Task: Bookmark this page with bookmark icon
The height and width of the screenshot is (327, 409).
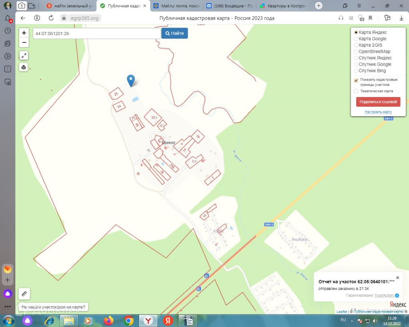Action: pyautogui.click(x=370, y=18)
